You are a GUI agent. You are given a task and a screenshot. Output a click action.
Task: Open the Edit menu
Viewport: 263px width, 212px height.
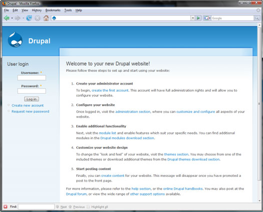(15, 10)
